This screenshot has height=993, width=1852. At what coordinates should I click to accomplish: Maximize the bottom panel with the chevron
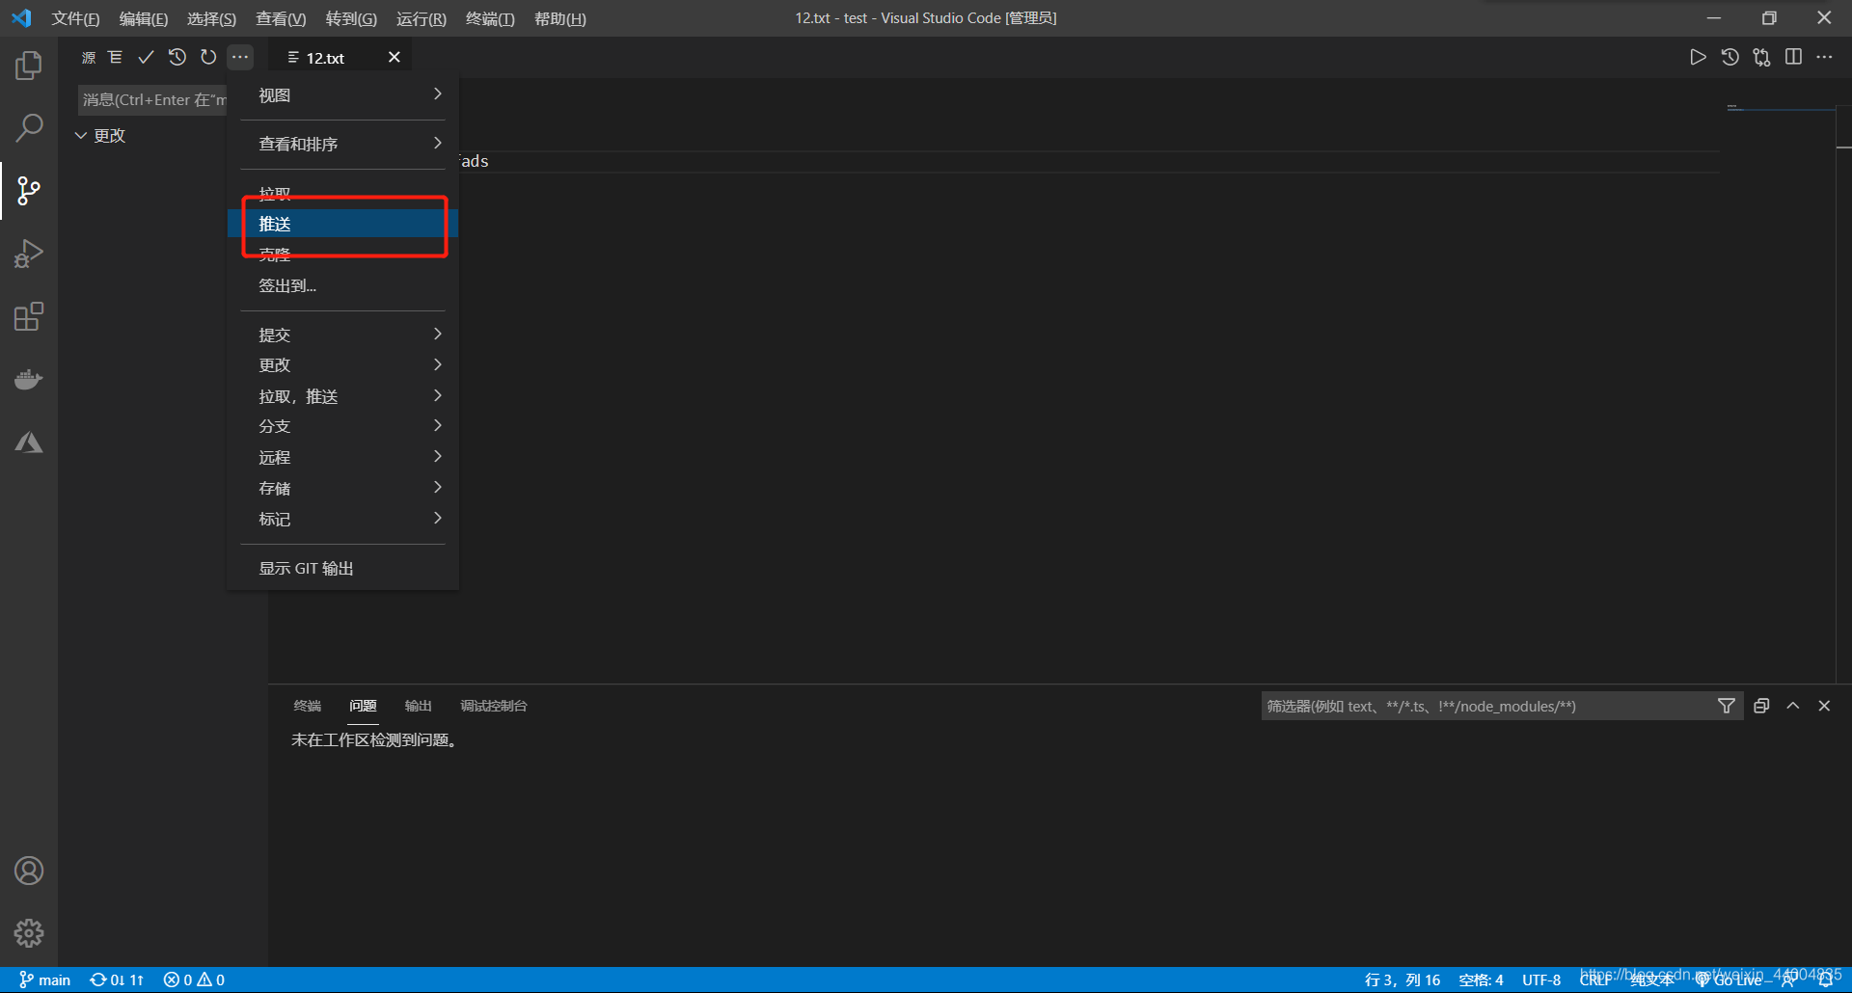pyautogui.click(x=1793, y=706)
